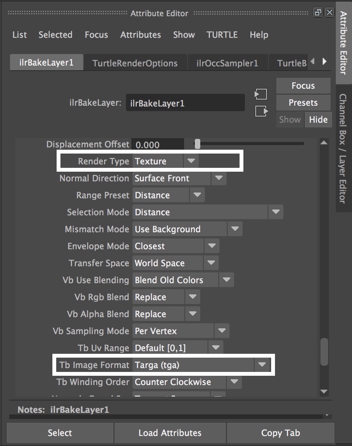The height and width of the screenshot is (446, 352).
Task: Open the Attributes menu
Action: click(141, 35)
